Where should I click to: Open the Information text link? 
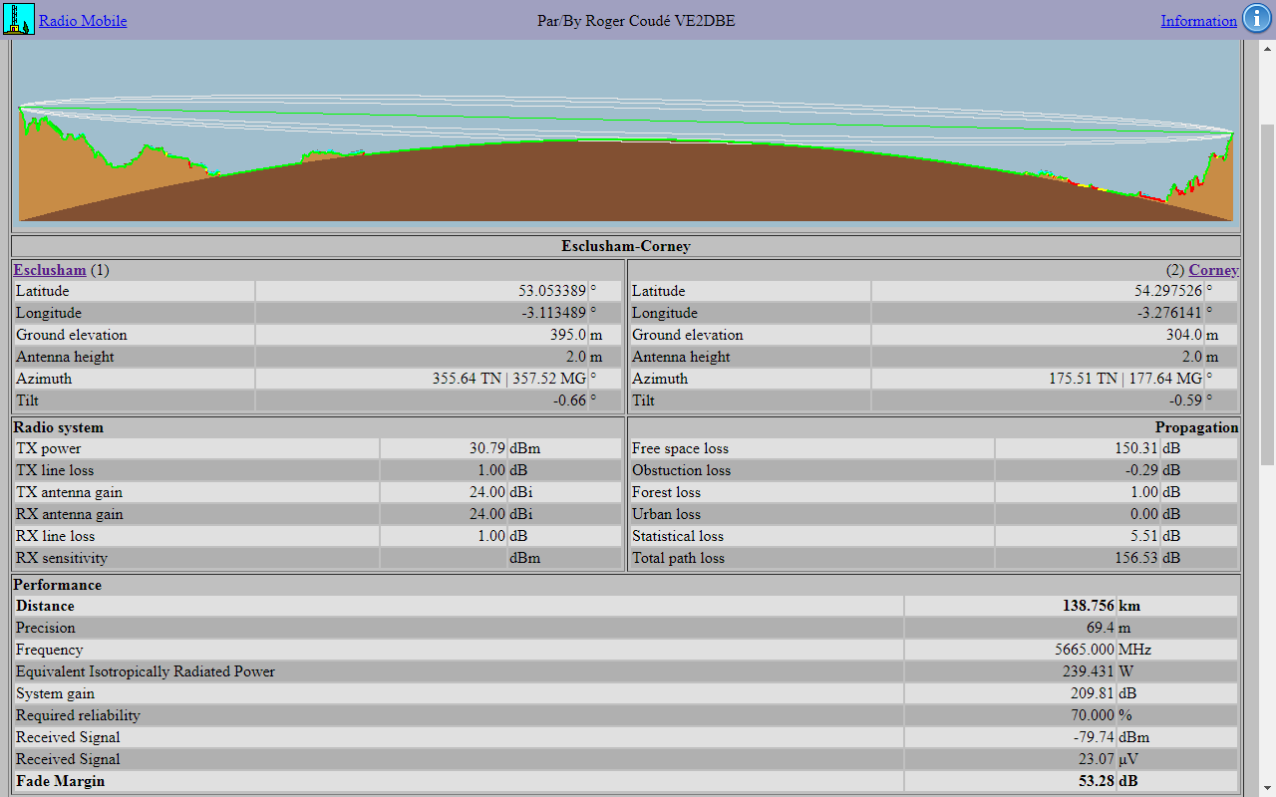(1198, 21)
